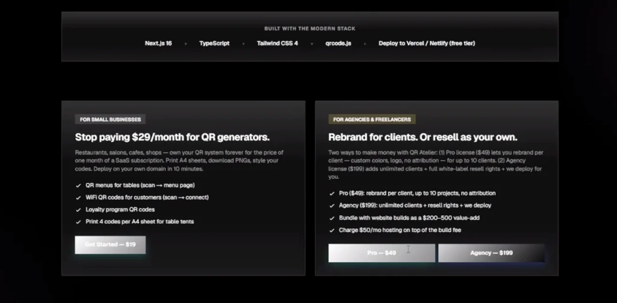Click the Stop paying $29/month headline

click(x=172, y=137)
